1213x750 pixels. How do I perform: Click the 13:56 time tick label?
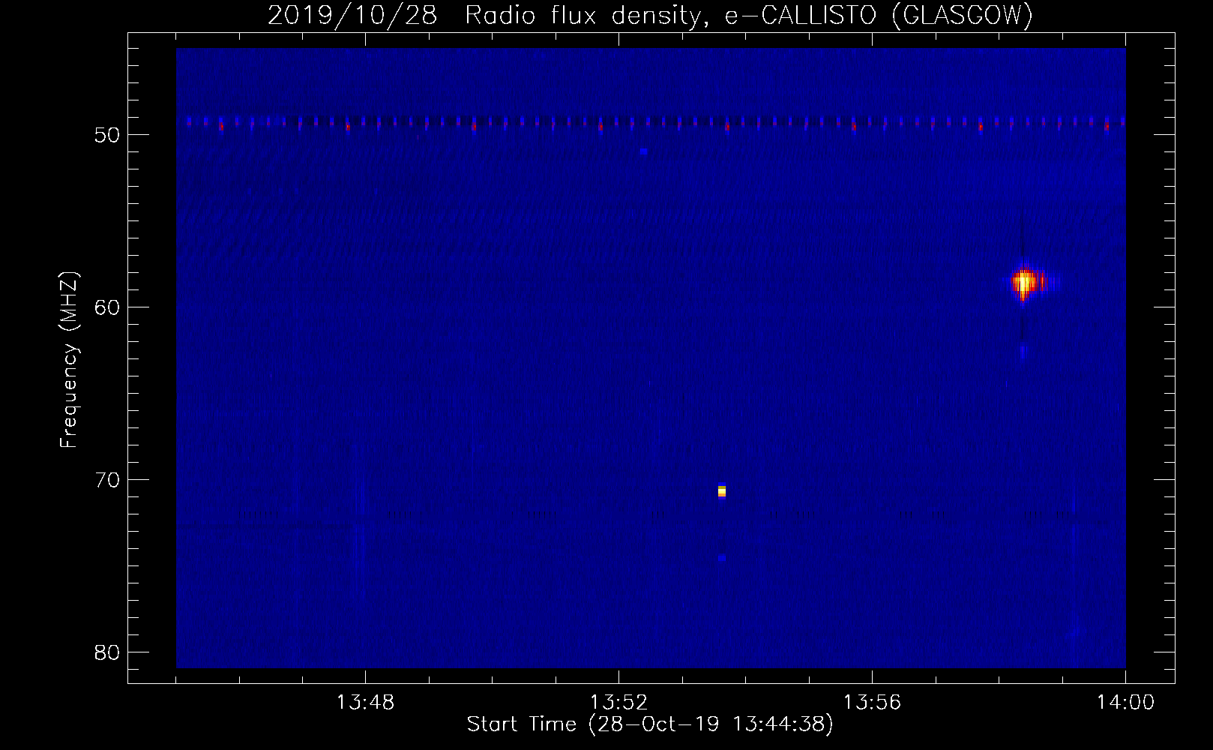click(x=872, y=703)
